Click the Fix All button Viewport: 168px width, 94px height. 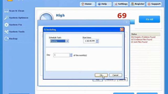[149, 19]
